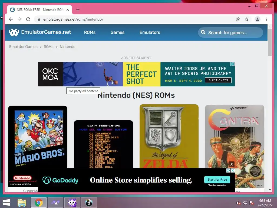277x208 pixels.
Task: Click the GoDaddy ad AdChoices triangle icon
Action: point(228,171)
